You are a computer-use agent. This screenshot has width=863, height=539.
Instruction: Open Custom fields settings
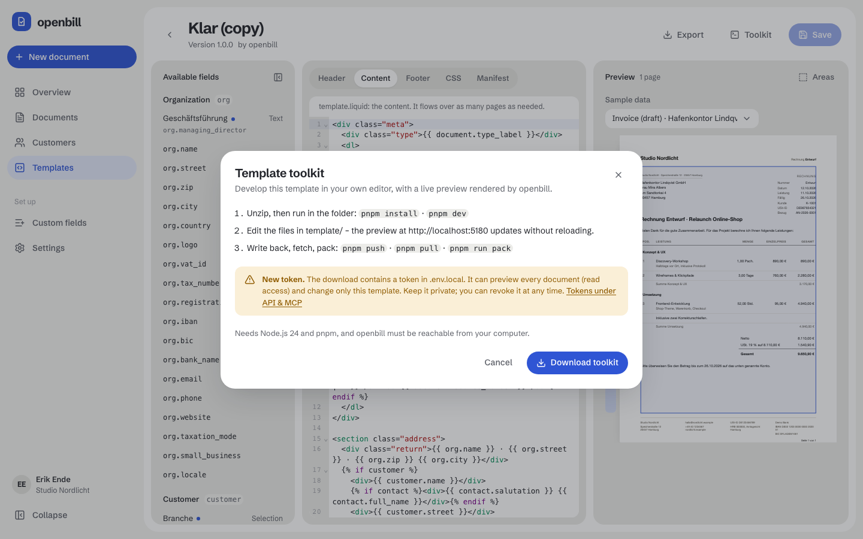(x=72, y=223)
